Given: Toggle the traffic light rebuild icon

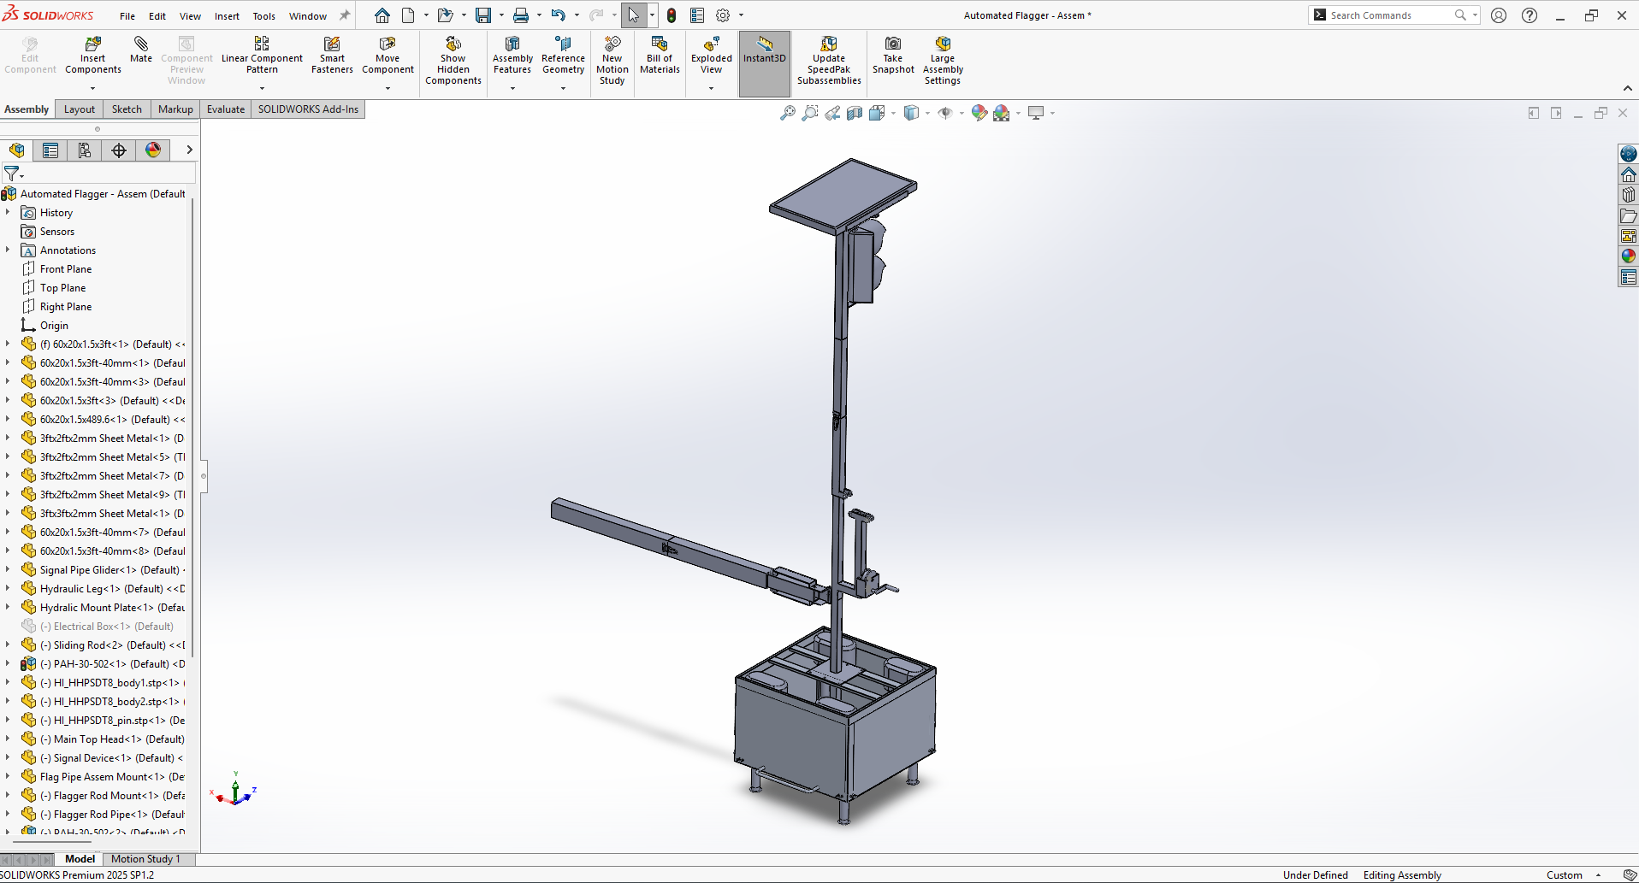Looking at the screenshot, I should (x=672, y=15).
